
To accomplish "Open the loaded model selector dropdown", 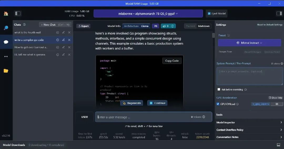I will click(148, 14).
